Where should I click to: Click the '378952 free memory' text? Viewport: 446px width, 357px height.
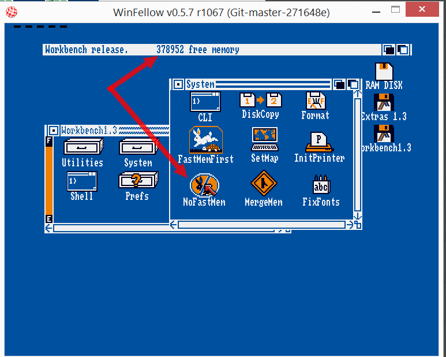[198, 50]
